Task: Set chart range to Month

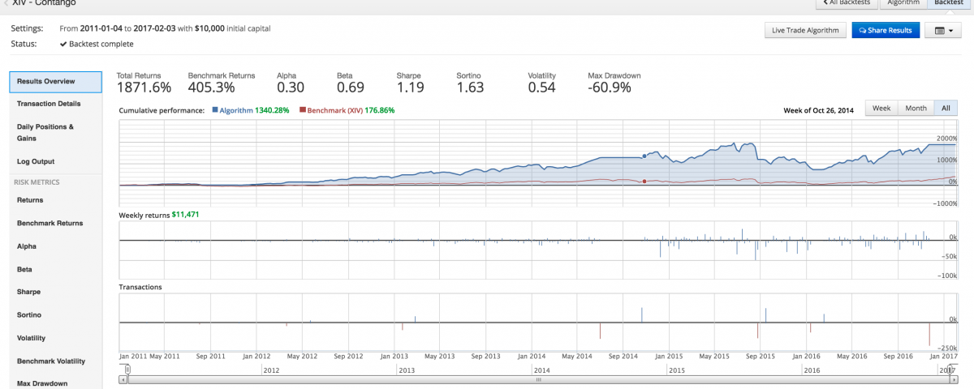Action: point(916,109)
